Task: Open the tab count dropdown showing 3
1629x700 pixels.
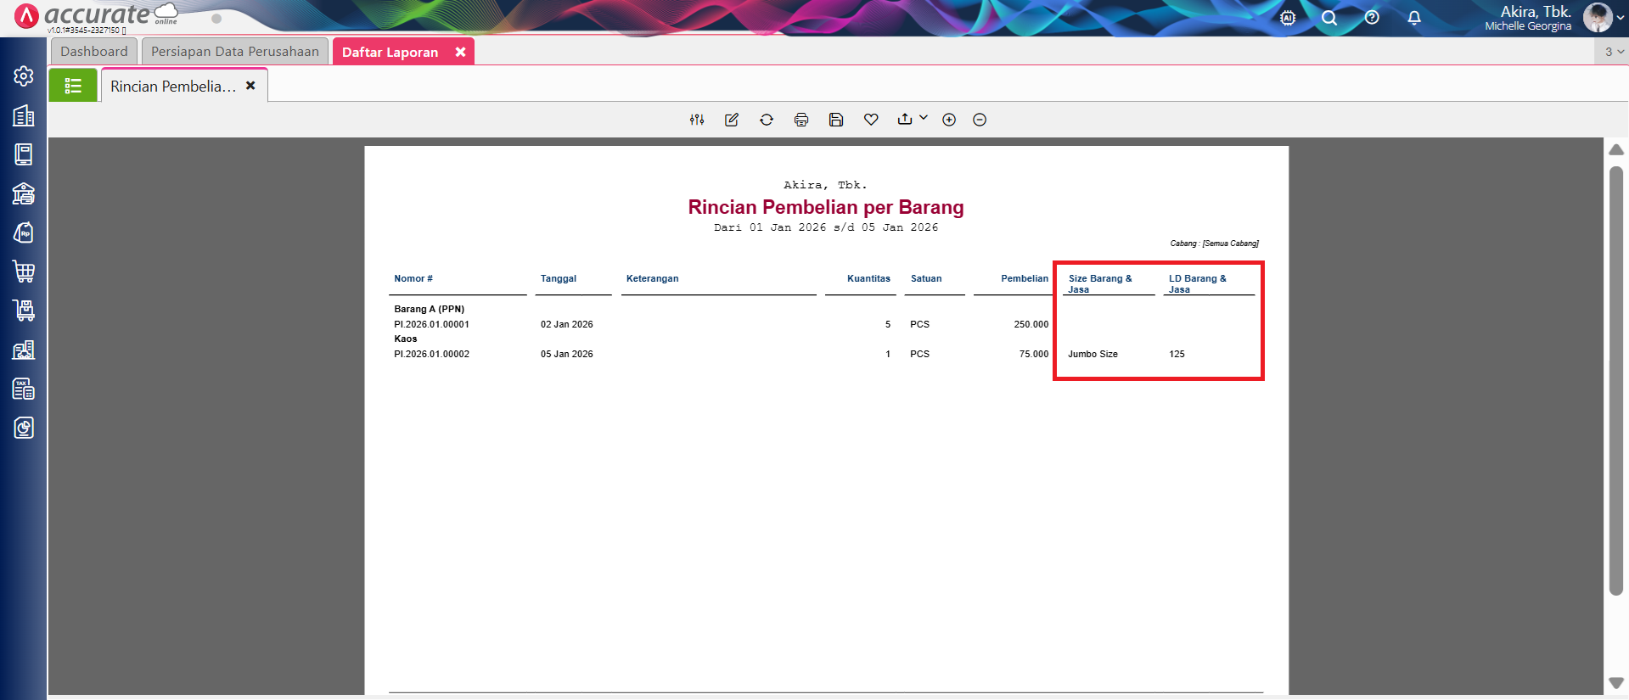Action: (x=1613, y=52)
